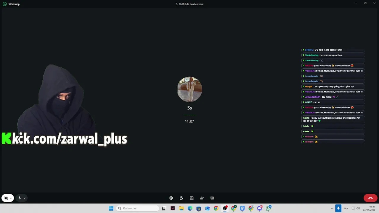Open Task View from taskbar

tap(163, 208)
